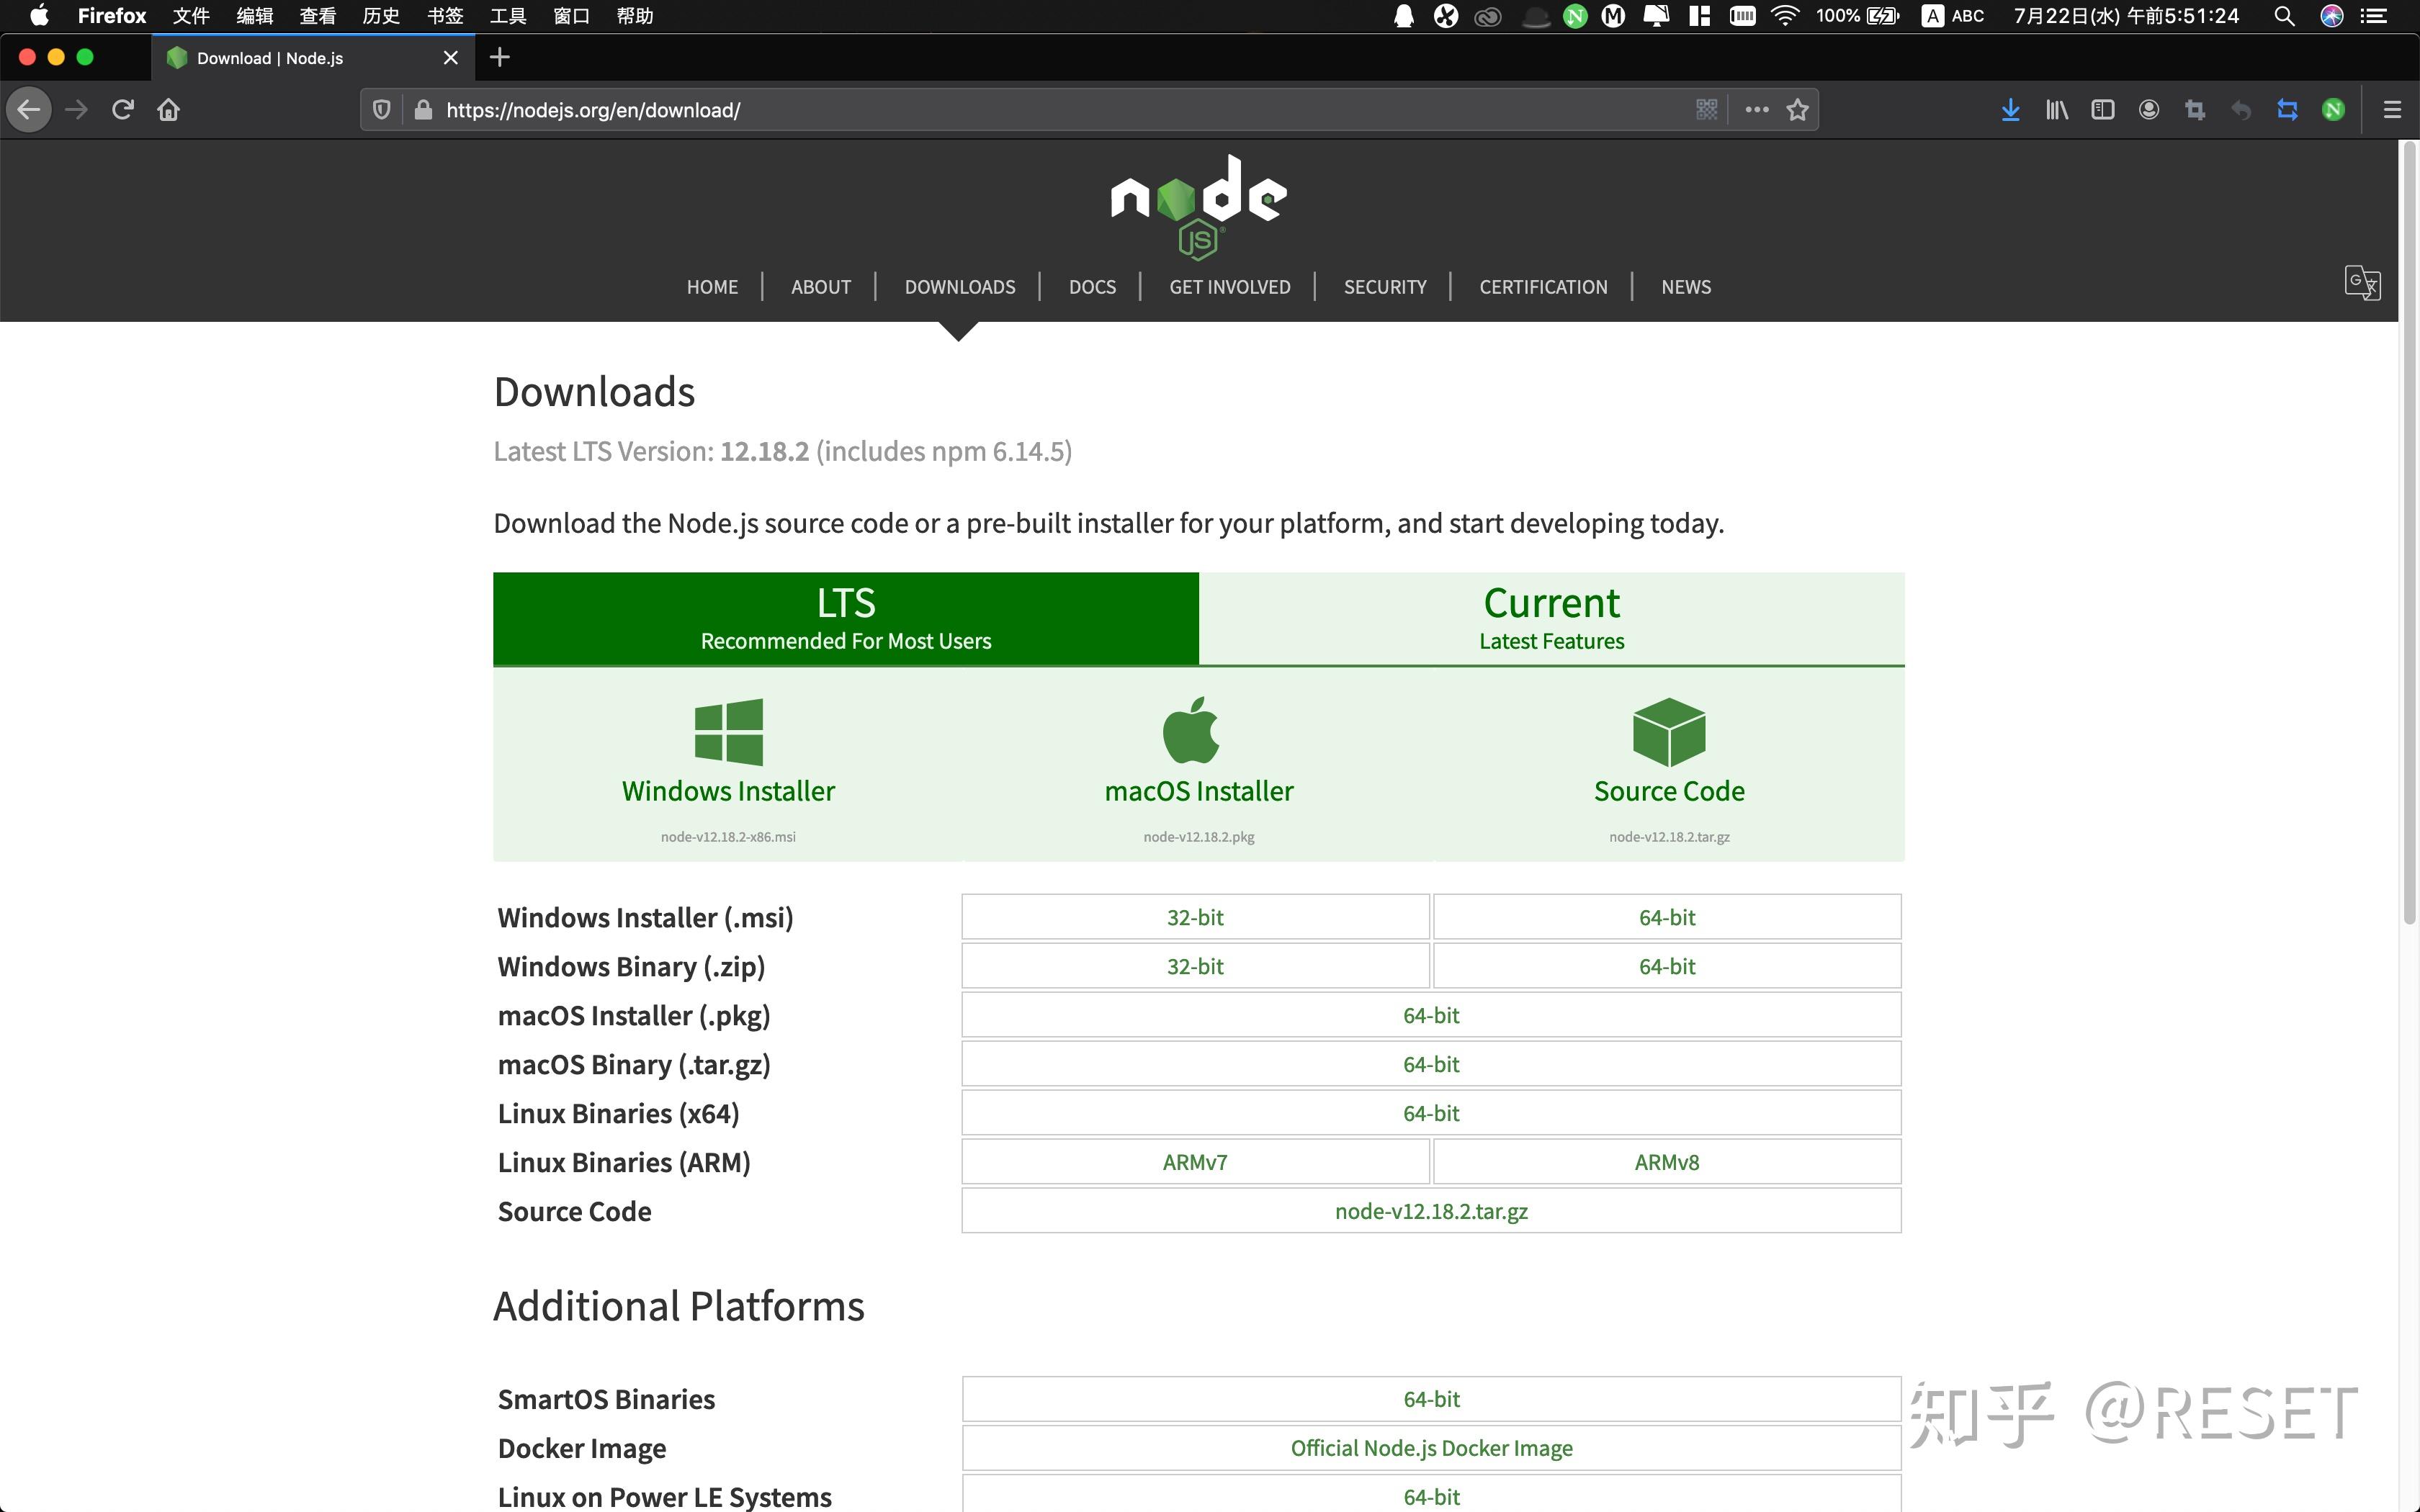Open the 历史 menu in the menu bar
The width and height of the screenshot is (2420, 1512).
(380, 16)
